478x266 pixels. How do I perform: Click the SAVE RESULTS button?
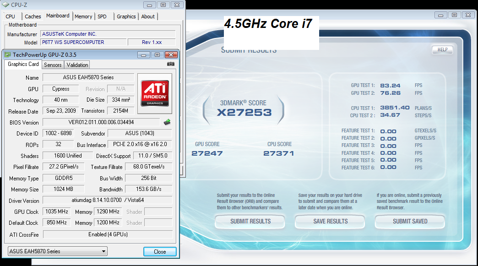coord(331,222)
